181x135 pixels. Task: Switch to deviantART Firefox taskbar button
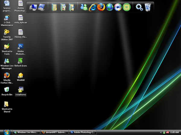point(55,132)
